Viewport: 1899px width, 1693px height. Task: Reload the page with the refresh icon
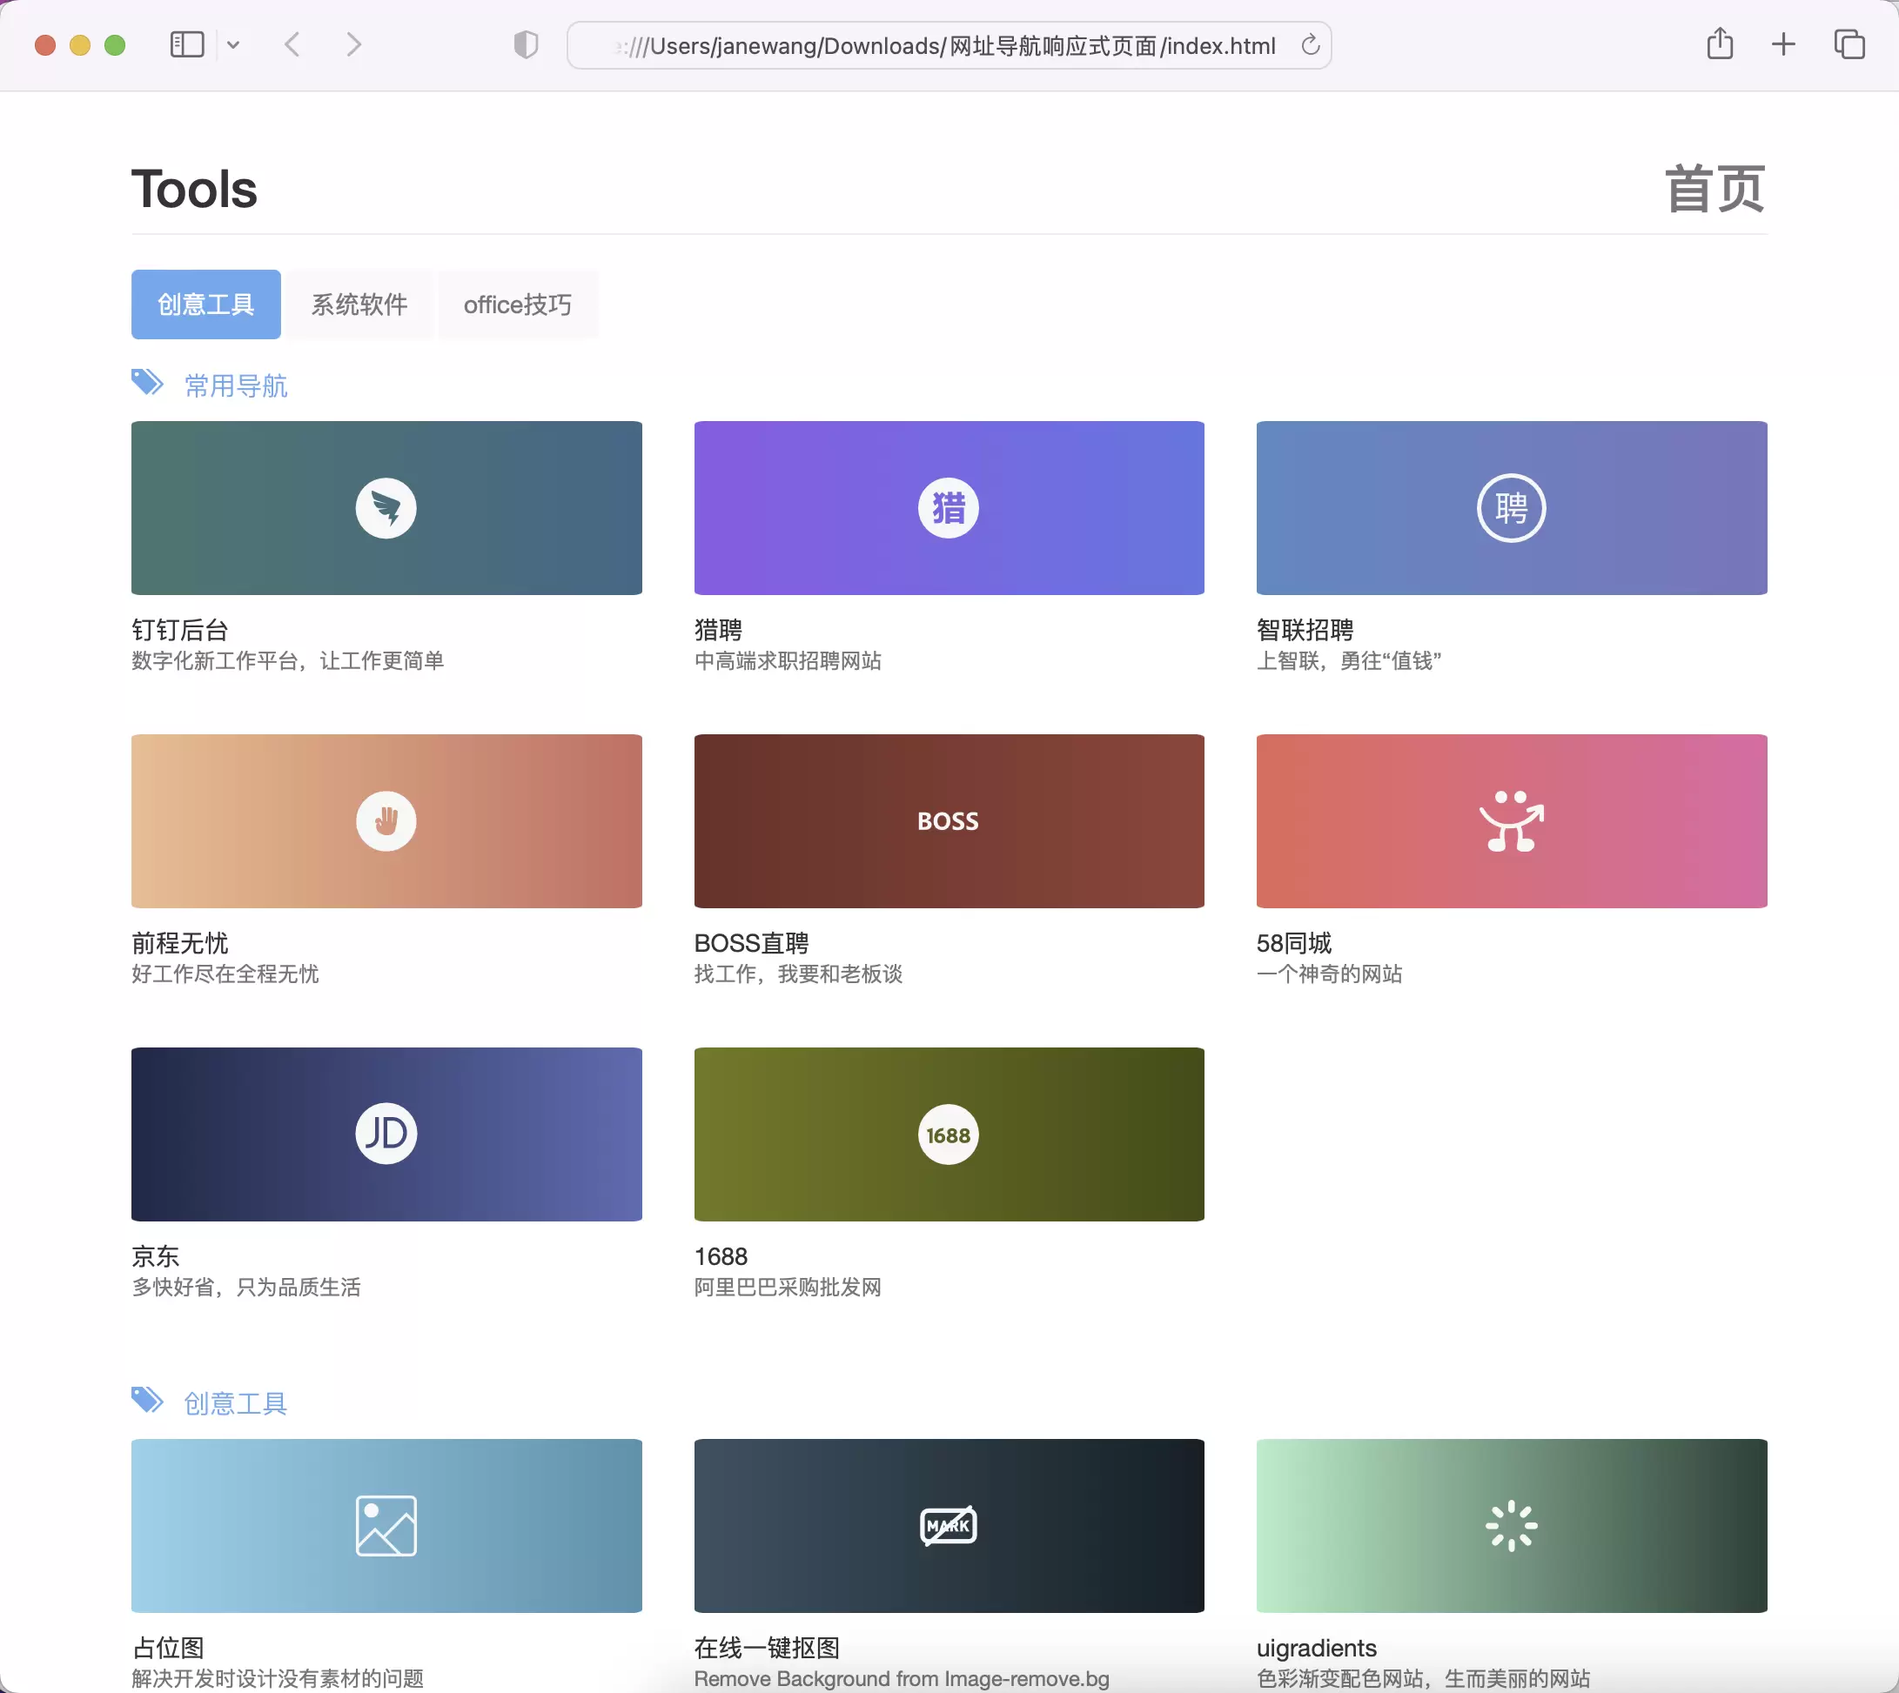[1310, 44]
